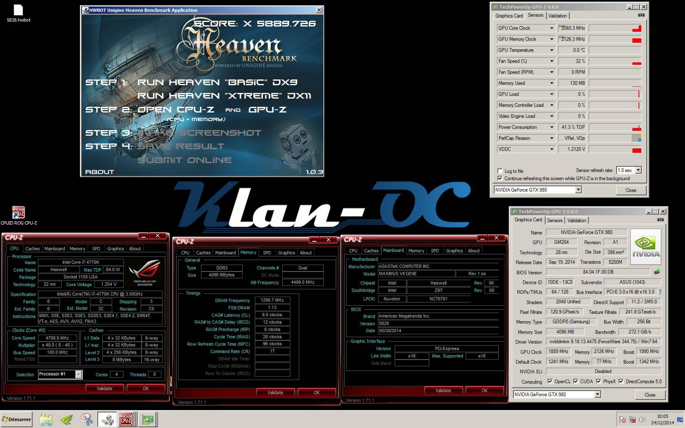685x428 pixels.
Task: Switch to Graphics Card tab in Sensors window
Action: tap(509, 16)
